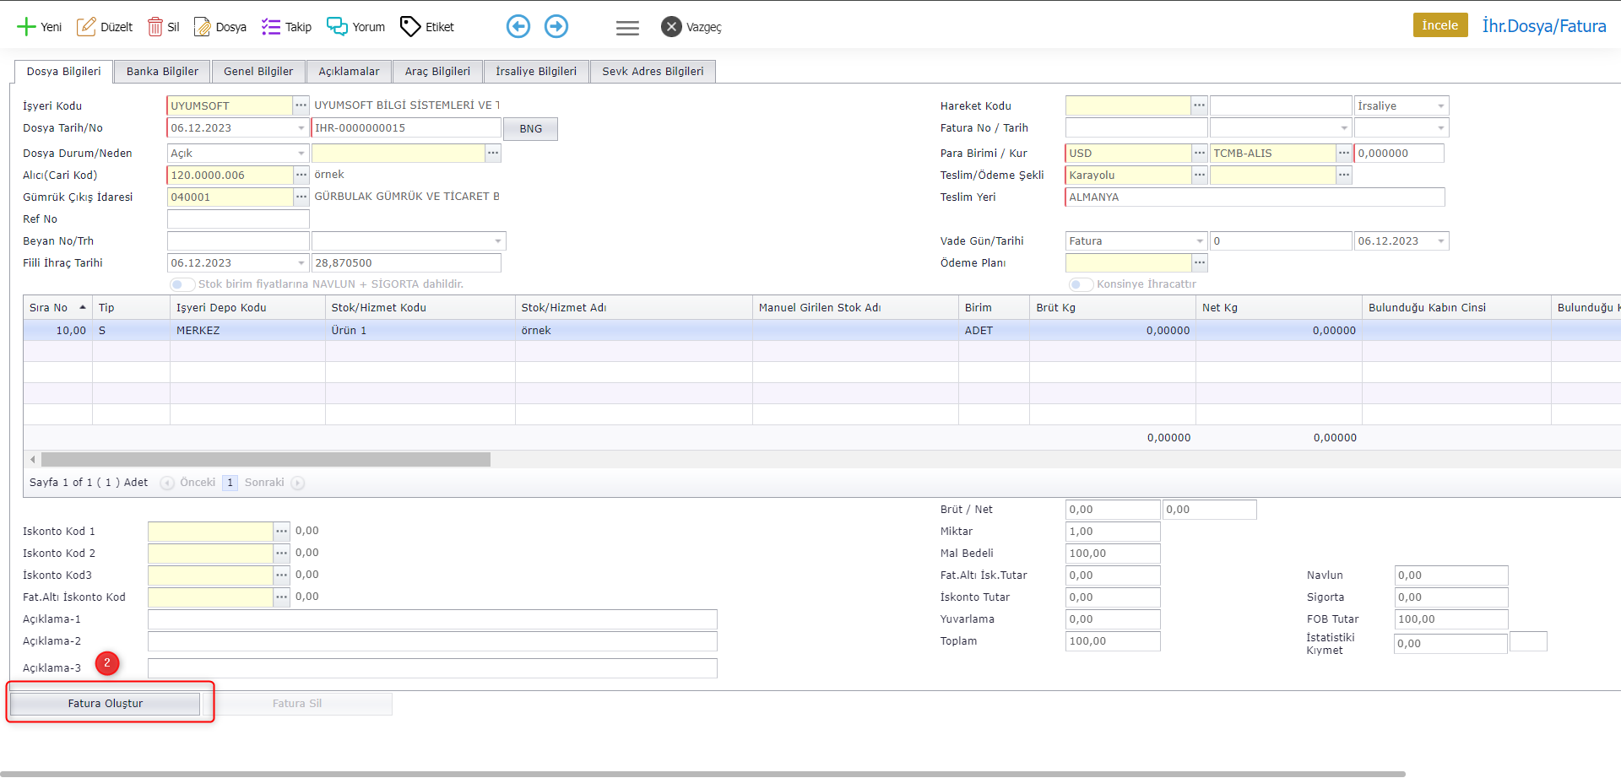Open Vade Tarihi date dropdown 06.12.2023
The height and width of the screenshot is (778, 1621).
pos(1441,241)
